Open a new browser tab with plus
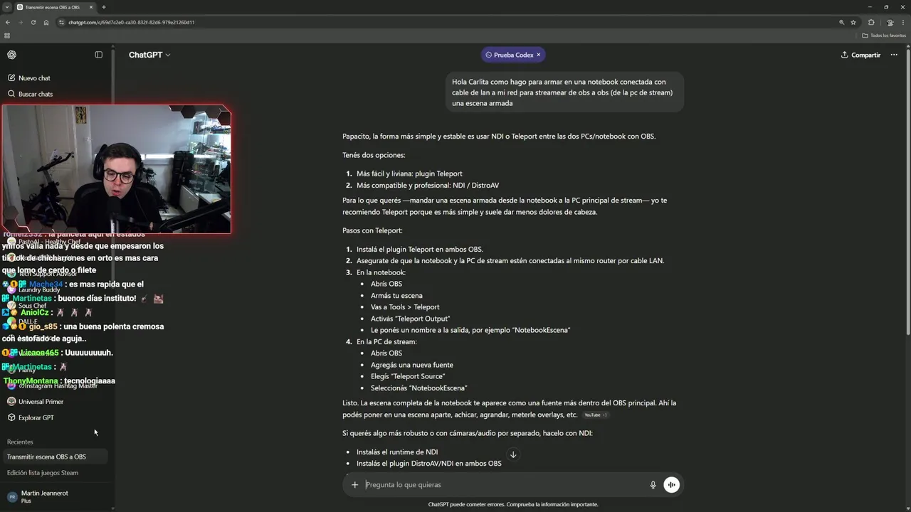The height and width of the screenshot is (512, 911). pyautogui.click(x=104, y=7)
